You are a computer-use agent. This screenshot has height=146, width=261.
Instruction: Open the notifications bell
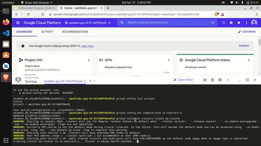click(x=239, y=23)
